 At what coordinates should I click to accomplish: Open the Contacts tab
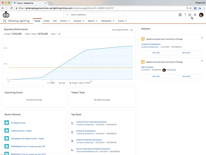(x=77, y=21)
